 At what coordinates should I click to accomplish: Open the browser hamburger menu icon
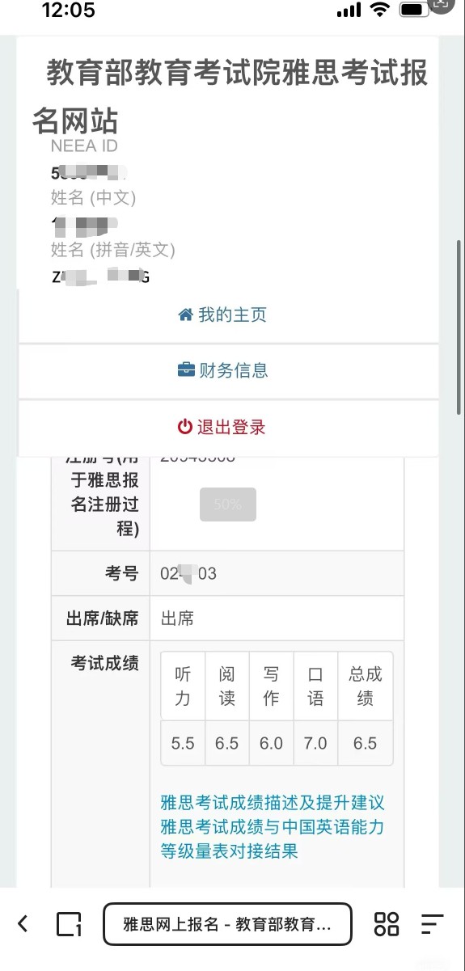pyautogui.click(x=433, y=923)
